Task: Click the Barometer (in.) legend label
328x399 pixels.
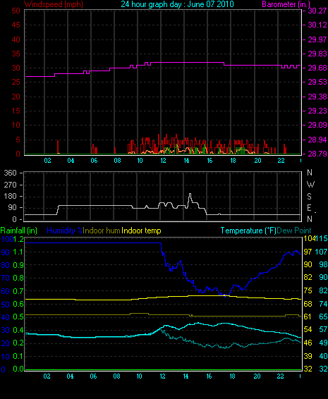Action: click(x=286, y=4)
